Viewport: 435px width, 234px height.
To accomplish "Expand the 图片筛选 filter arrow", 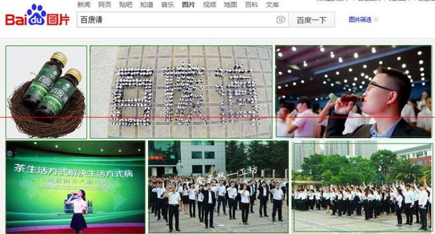I will click(376, 19).
